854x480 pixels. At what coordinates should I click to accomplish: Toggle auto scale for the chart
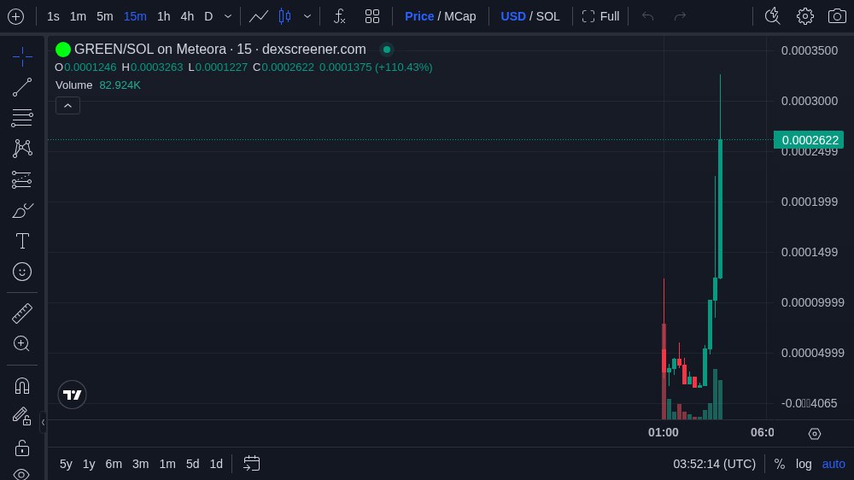click(x=834, y=464)
